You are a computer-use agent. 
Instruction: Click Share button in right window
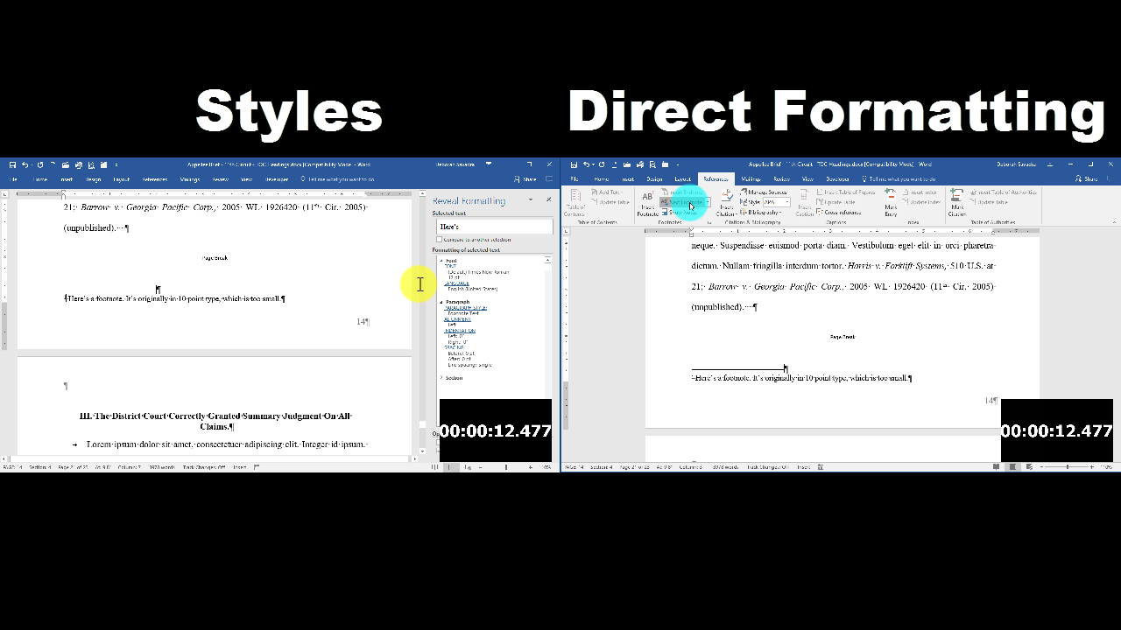click(x=1085, y=178)
